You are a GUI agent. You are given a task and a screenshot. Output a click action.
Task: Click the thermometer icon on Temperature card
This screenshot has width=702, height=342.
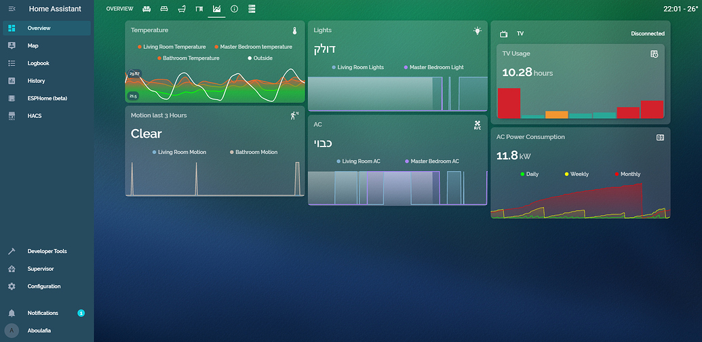click(295, 31)
